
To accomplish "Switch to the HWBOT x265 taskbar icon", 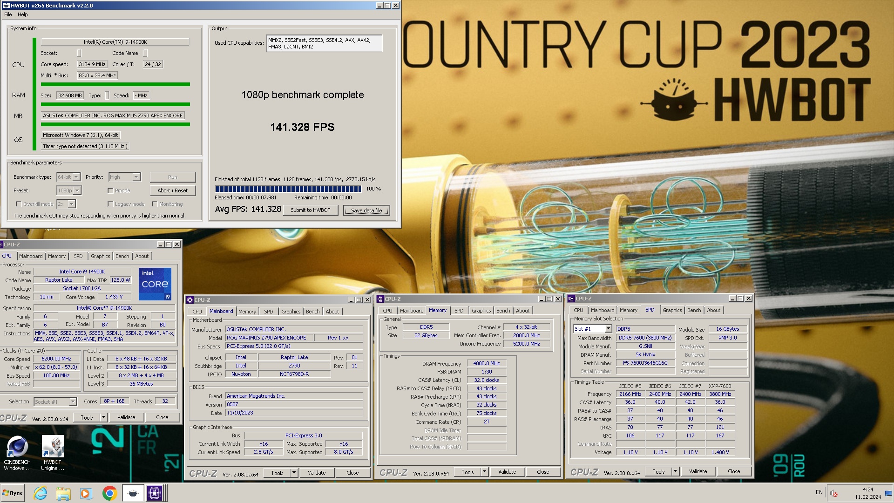I will pos(133,493).
